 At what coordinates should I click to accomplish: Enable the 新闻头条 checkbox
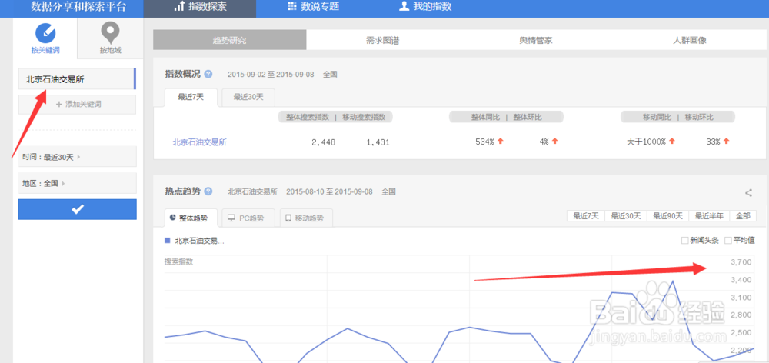[x=684, y=241]
